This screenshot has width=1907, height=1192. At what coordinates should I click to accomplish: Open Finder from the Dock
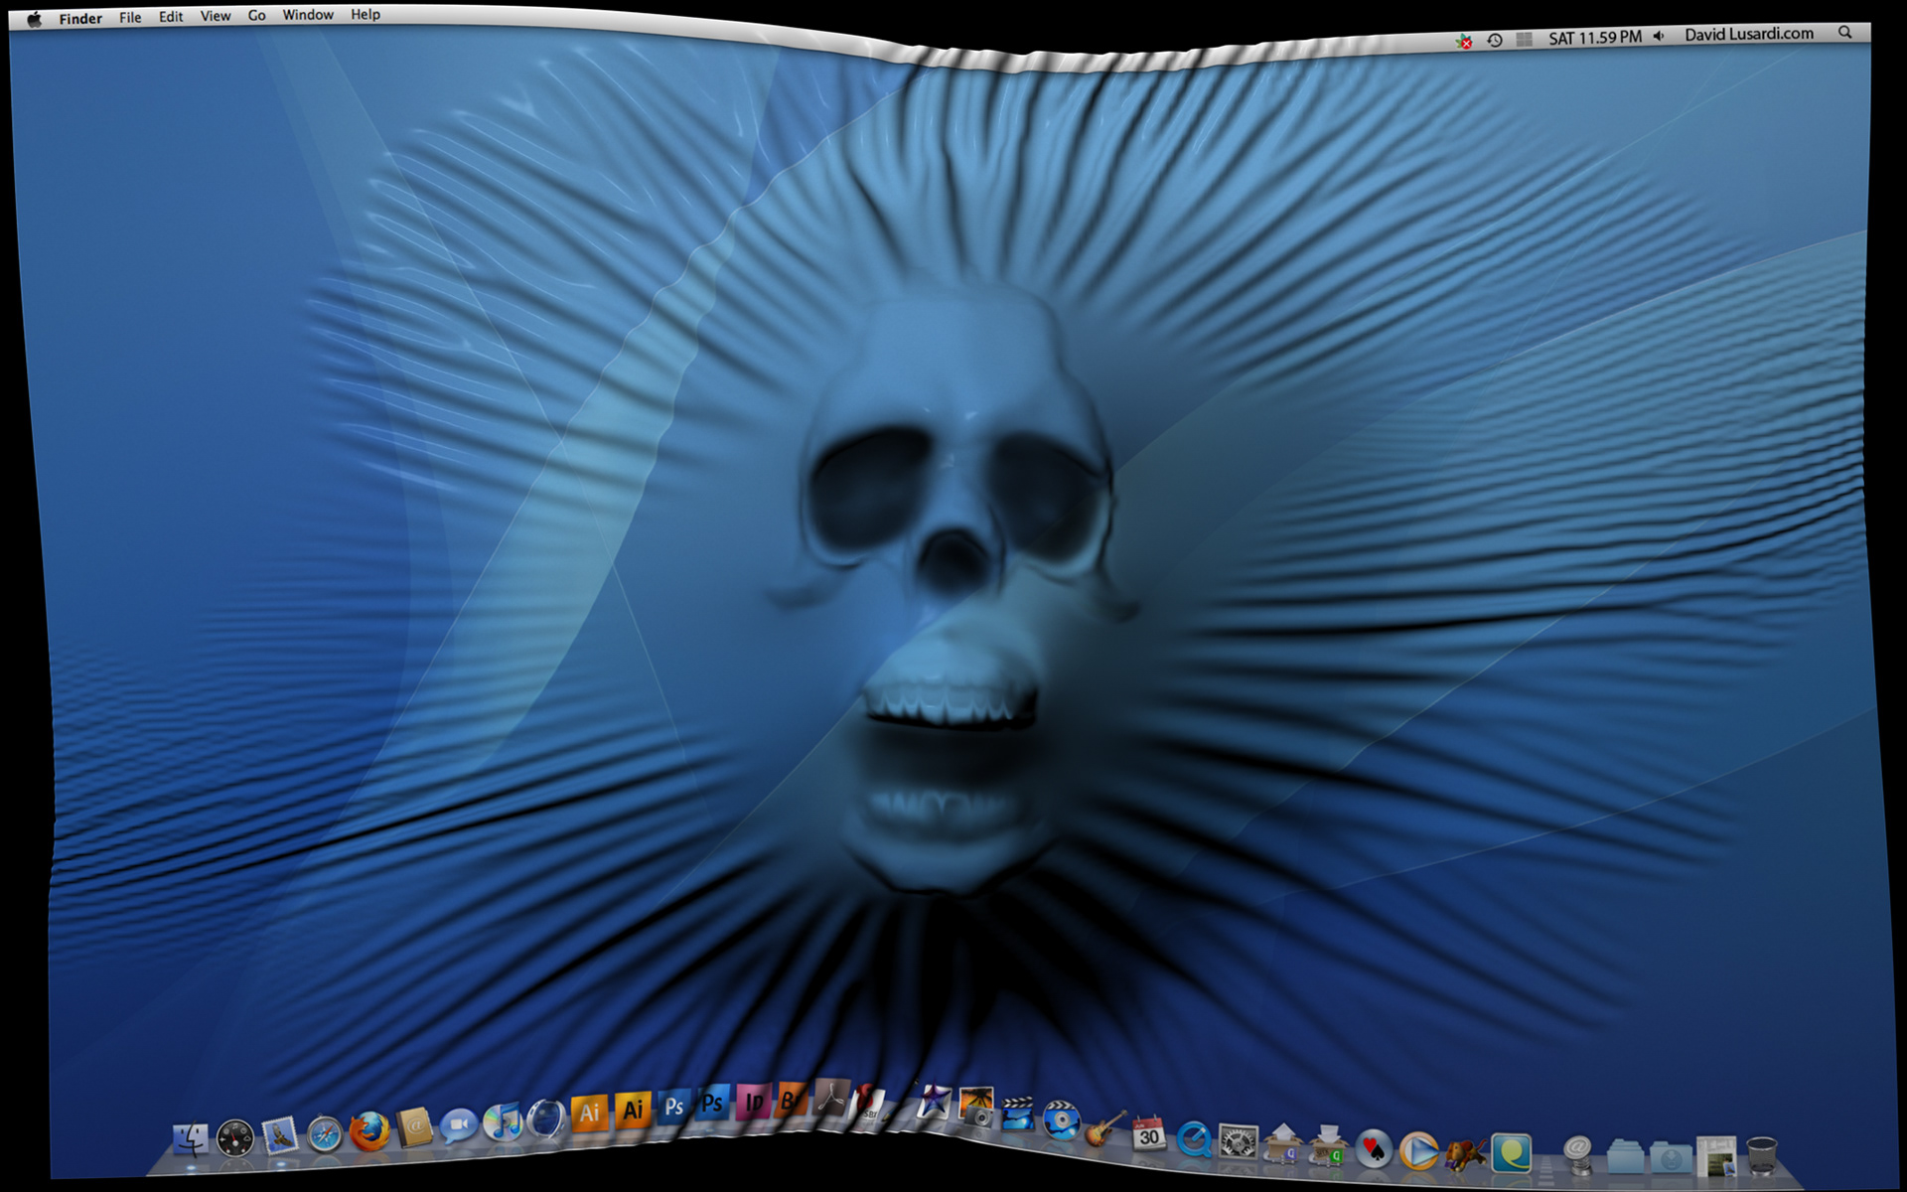point(190,1138)
